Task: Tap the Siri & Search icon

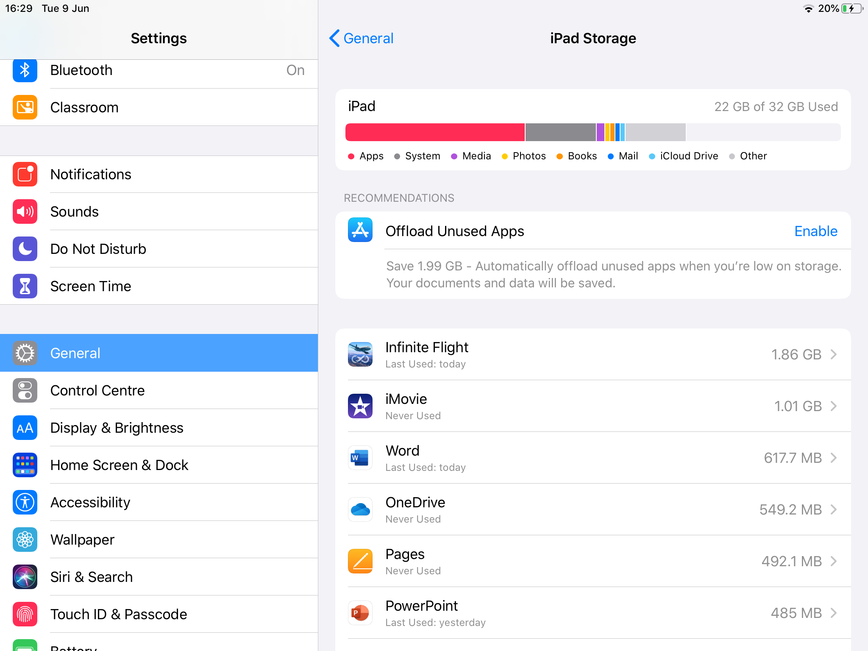Action: tap(25, 577)
